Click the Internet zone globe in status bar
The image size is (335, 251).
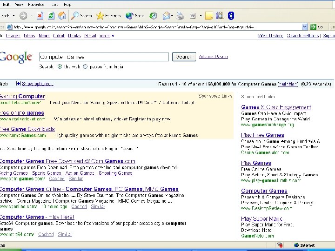coord(296,245)
